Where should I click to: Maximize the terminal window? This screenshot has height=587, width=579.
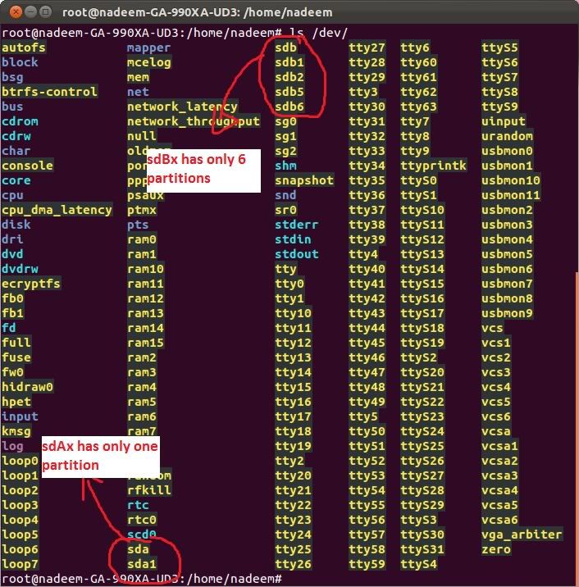tap(45, 12)
